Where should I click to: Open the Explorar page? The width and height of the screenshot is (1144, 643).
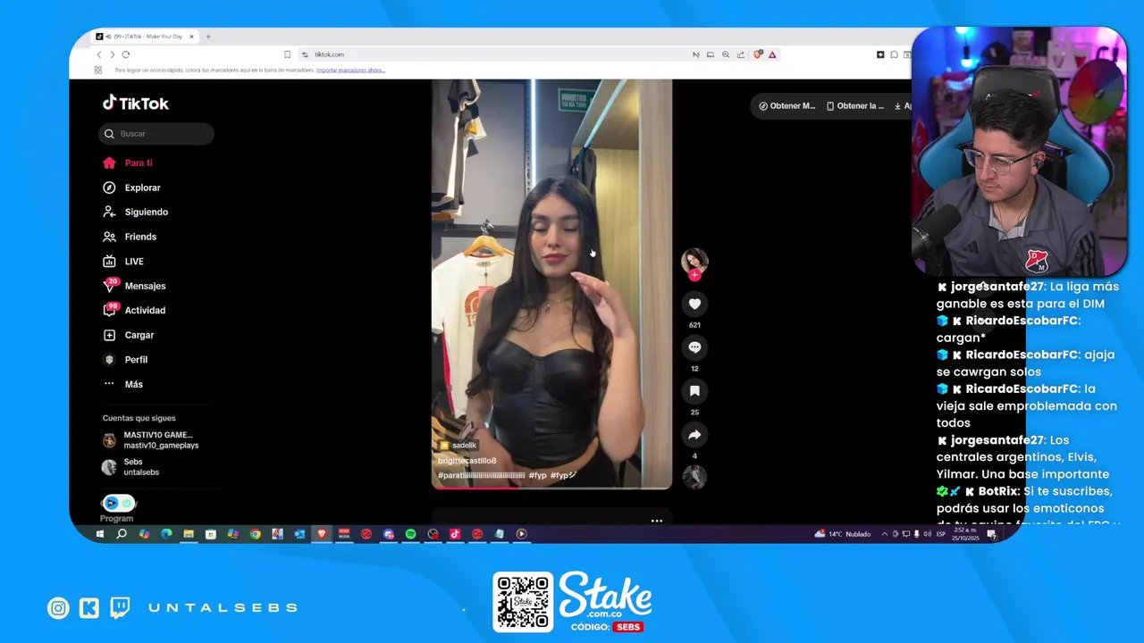click(142, 188)
